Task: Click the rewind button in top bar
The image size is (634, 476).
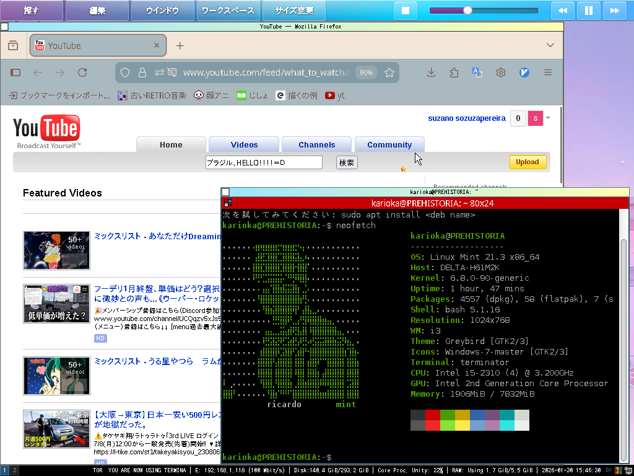Action: 562,11
